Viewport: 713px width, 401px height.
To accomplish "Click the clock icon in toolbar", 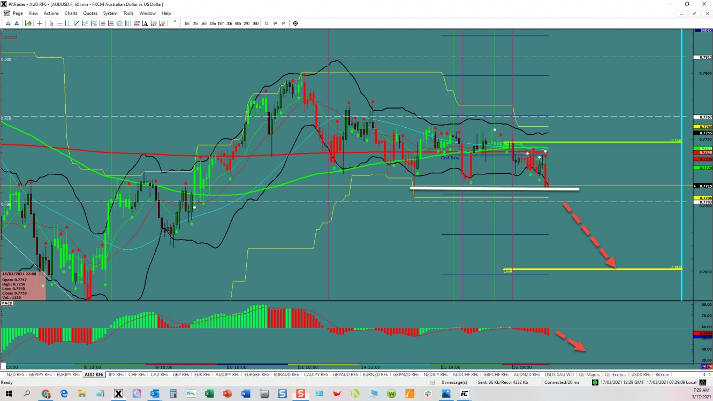I will tap(295, 24).
